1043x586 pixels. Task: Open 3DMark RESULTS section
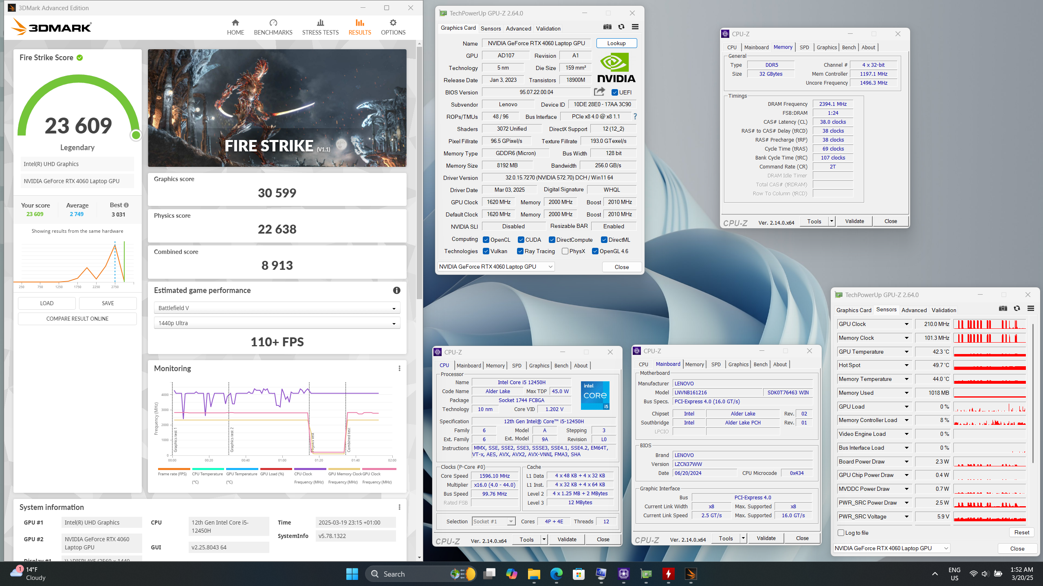(x=360, y=27)
